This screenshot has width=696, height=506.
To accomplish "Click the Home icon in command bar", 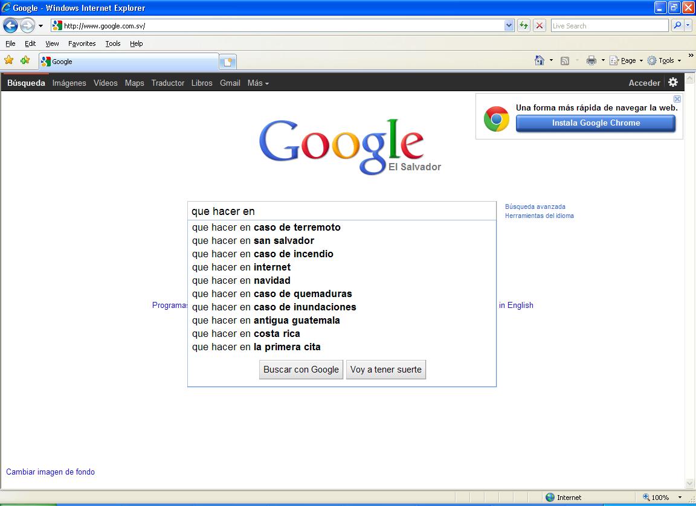I will [540, 60].
